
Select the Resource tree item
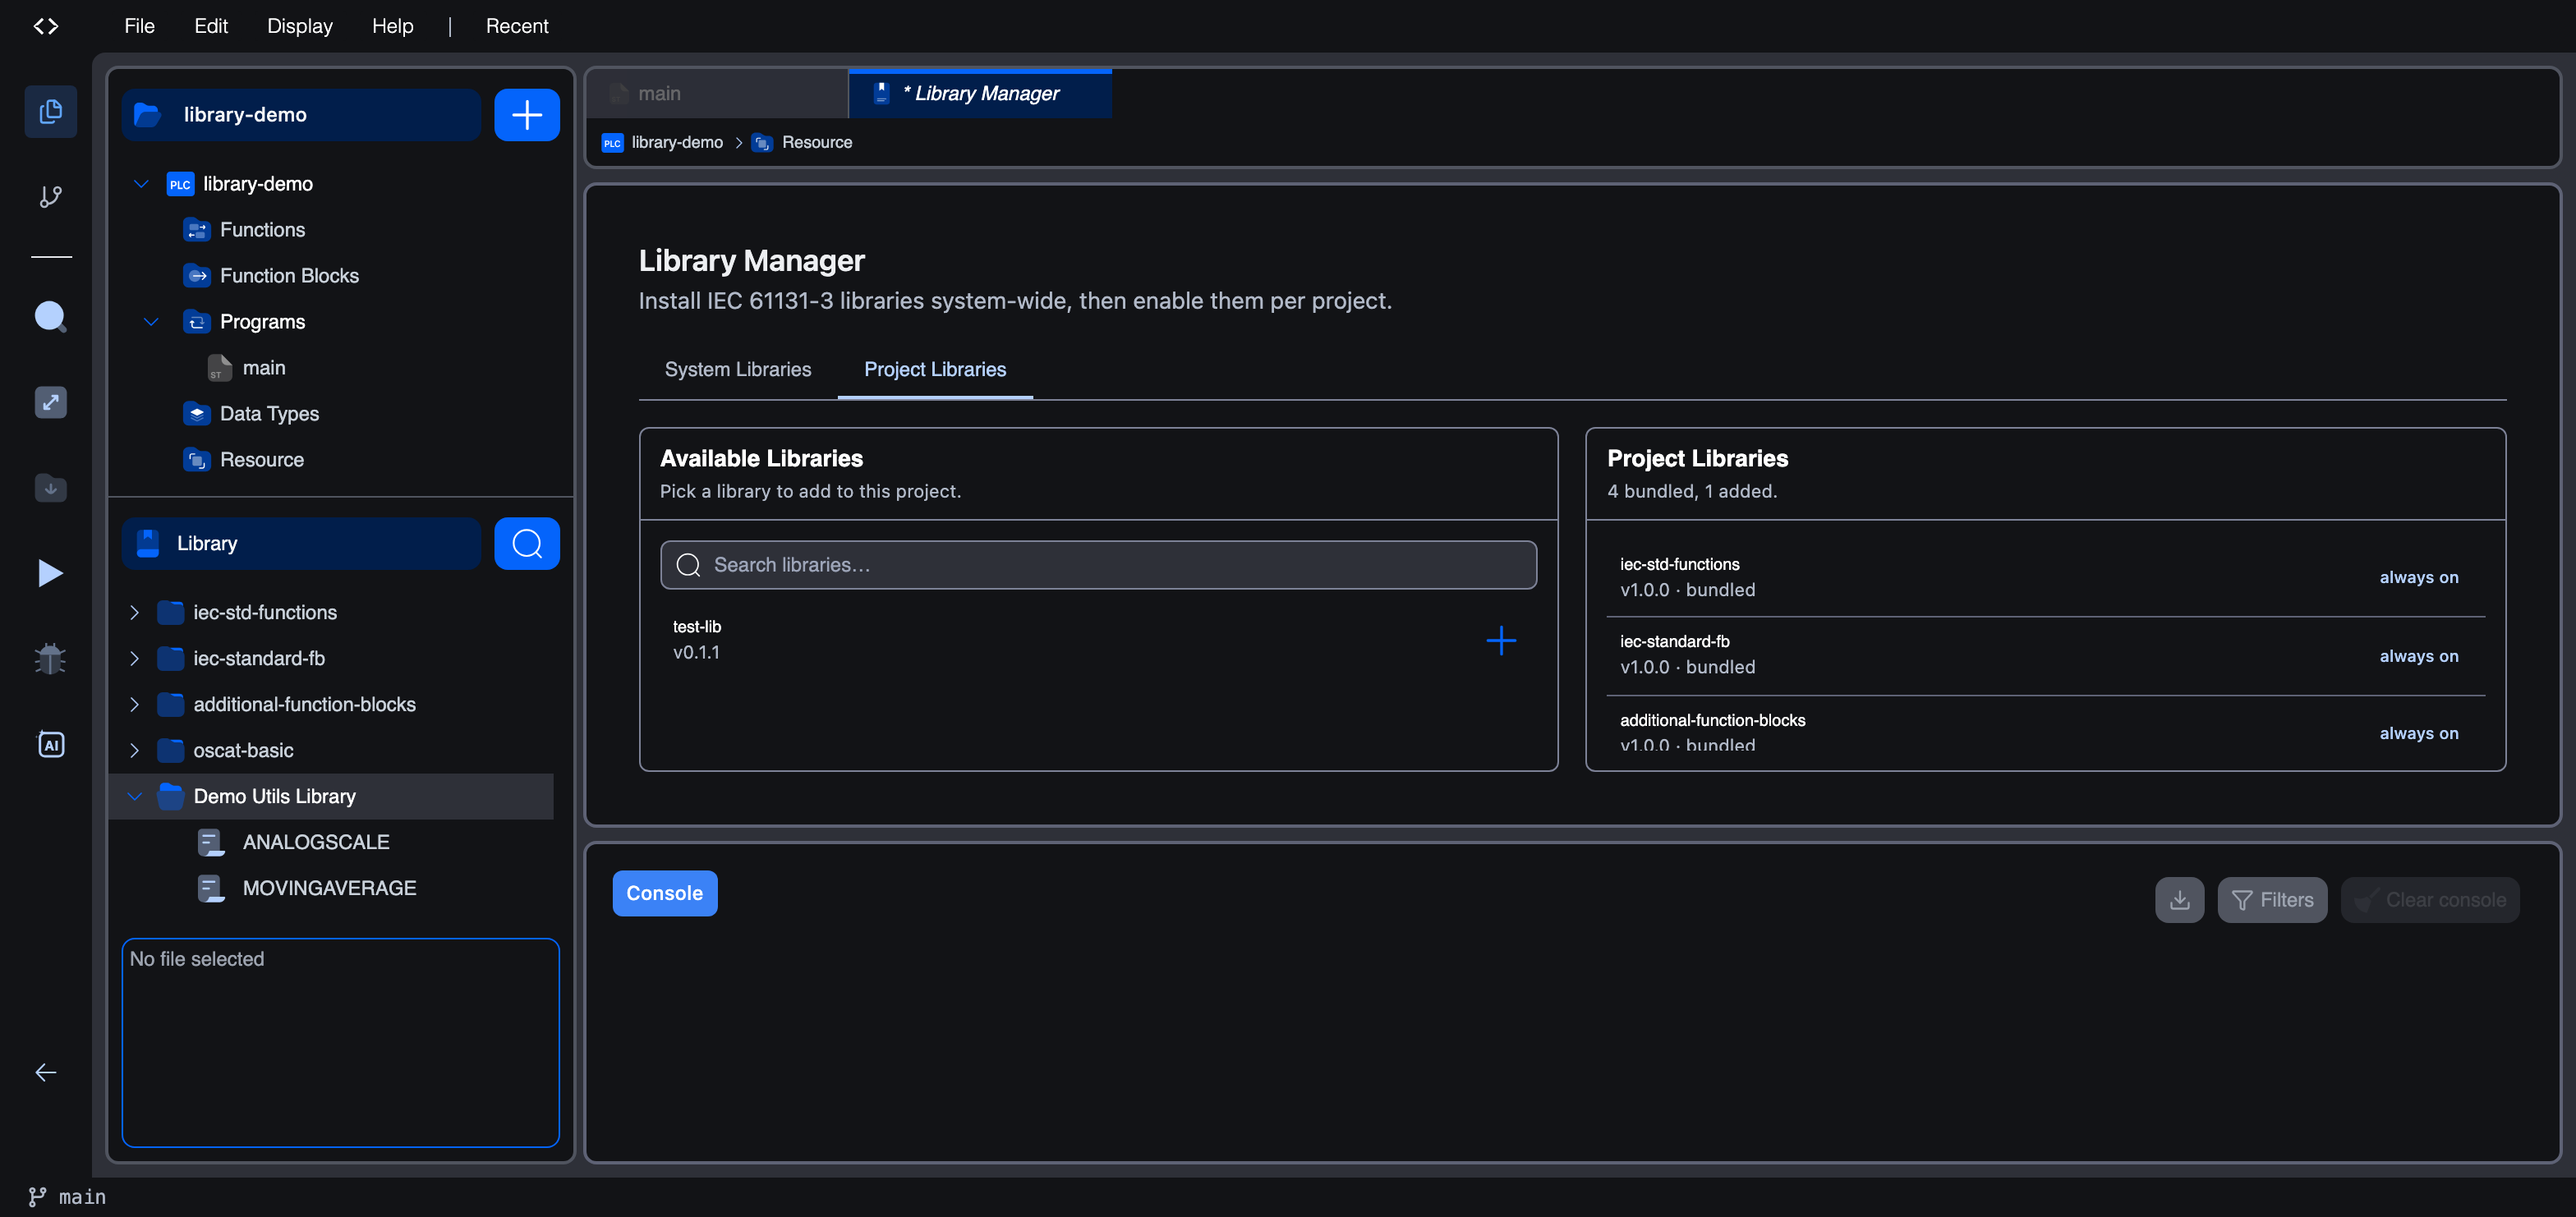coord(262,460)
